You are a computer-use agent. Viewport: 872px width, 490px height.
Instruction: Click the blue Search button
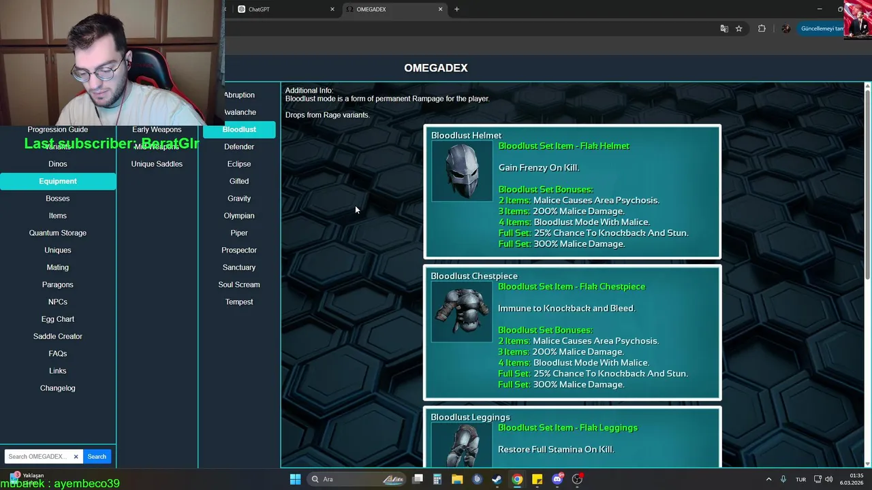pos(97,457)
